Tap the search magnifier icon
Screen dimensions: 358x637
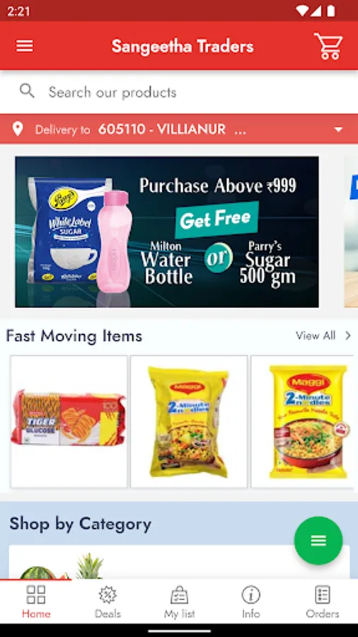(x=27, y=91)
